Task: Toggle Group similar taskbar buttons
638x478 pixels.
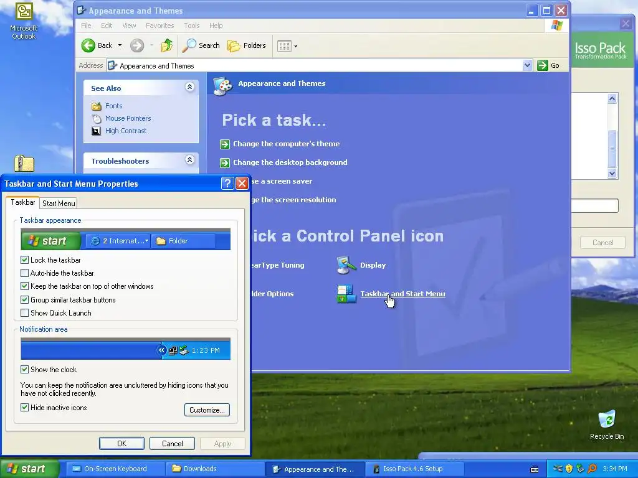Action: point(24,300)
